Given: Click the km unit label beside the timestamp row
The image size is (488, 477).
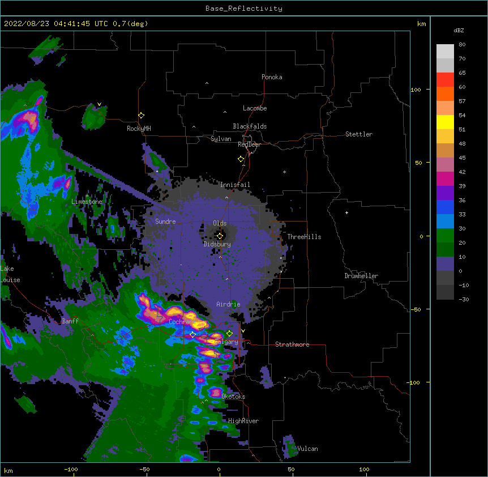Looking at the screenshot, I should [x=422, y=24].
